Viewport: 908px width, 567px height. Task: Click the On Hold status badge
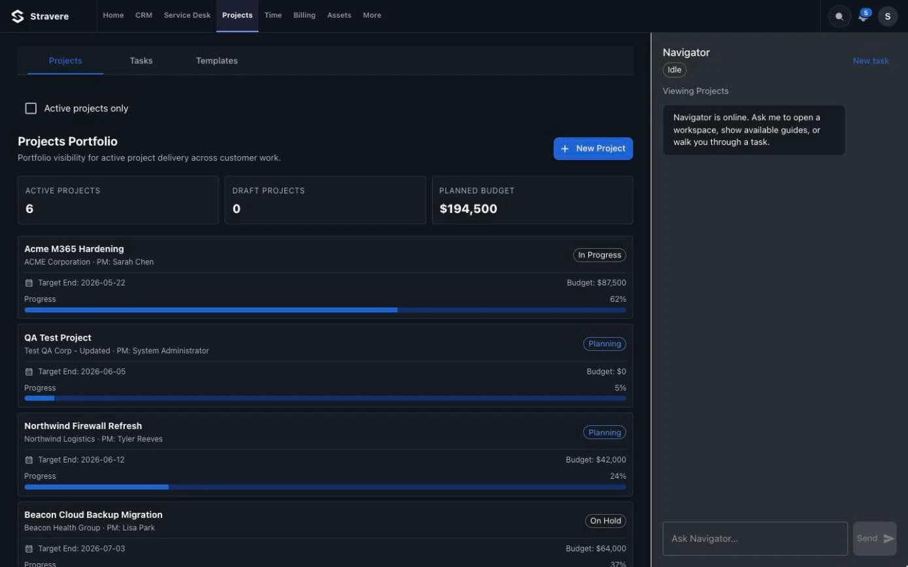click(605, 521)
